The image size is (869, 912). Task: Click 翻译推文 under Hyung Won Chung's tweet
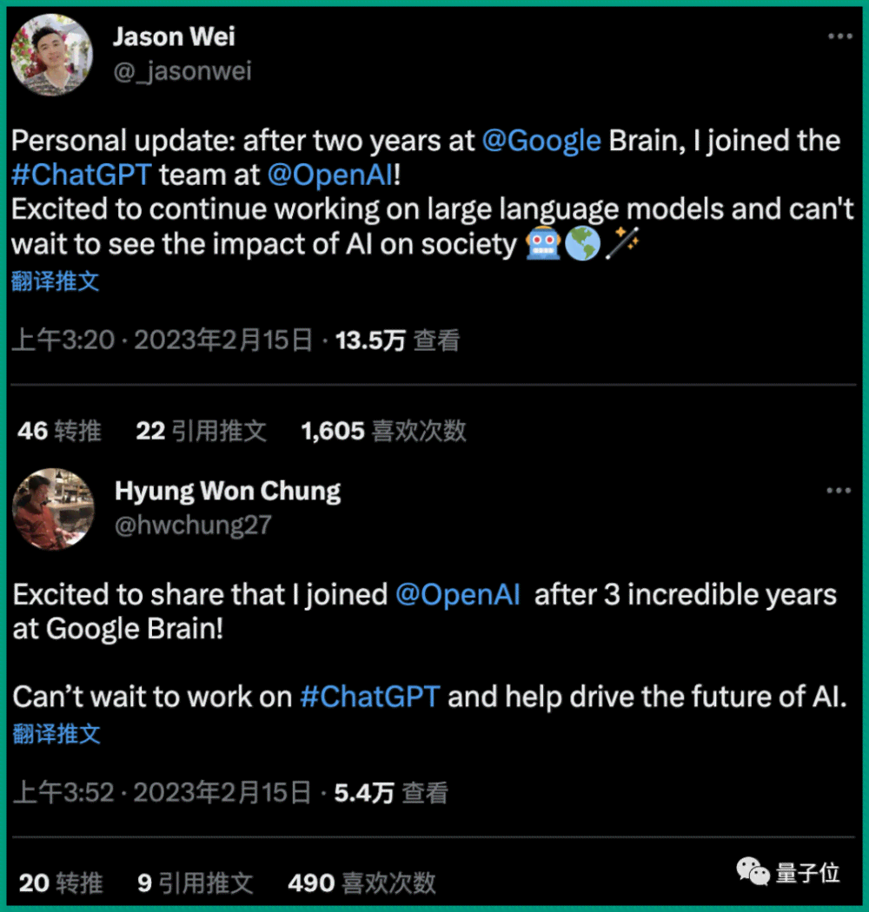pyautogui.click(x=56, y=734)
